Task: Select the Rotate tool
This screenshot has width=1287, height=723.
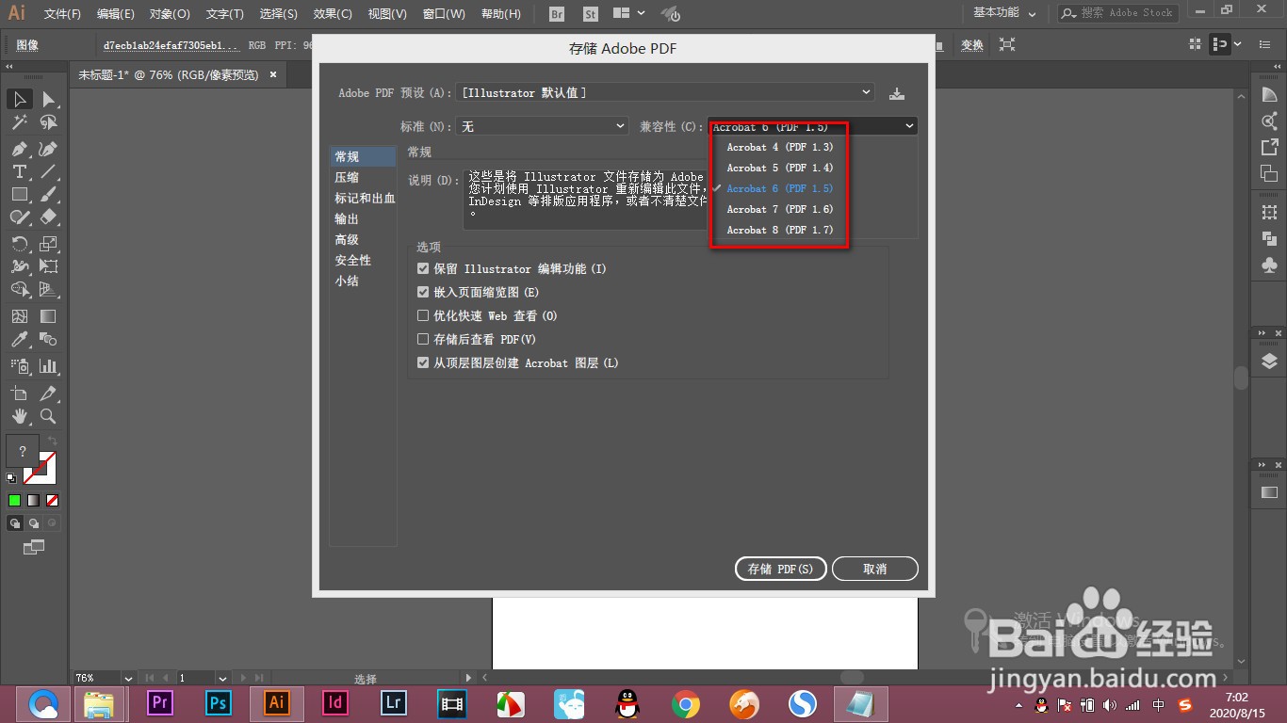Action: coord(20,244)
